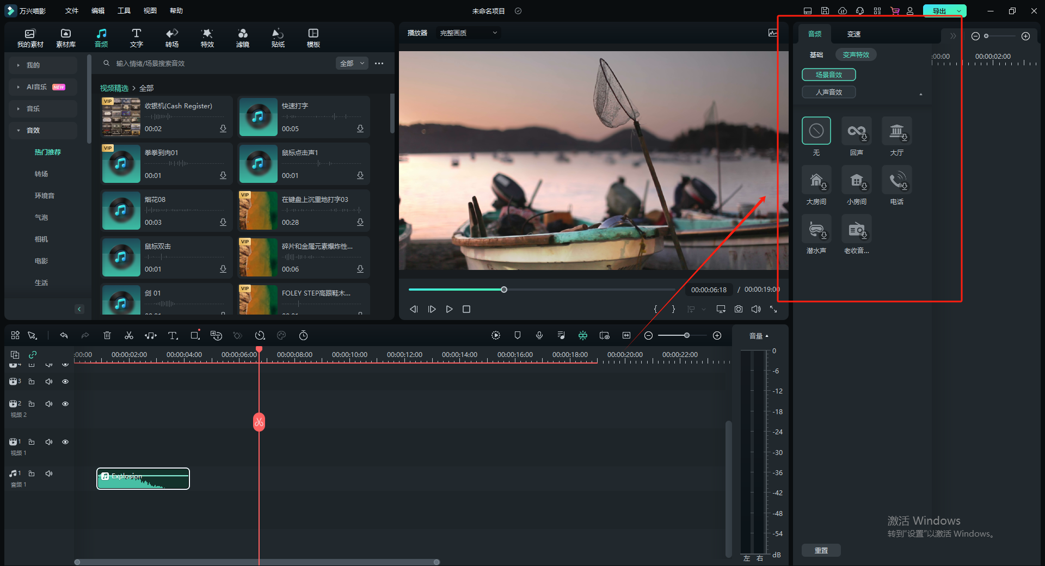Download the 快速打字 sound effect

tap(360, 129)
